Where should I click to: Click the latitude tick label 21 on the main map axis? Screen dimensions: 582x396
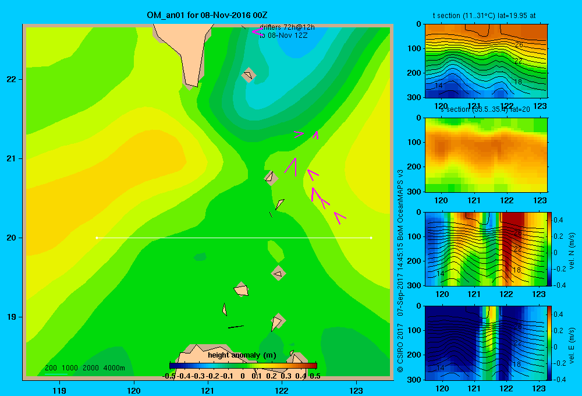coord(12,158)
